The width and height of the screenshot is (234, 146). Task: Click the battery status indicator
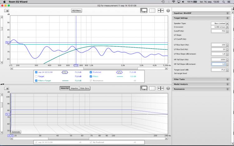point(192,2)
